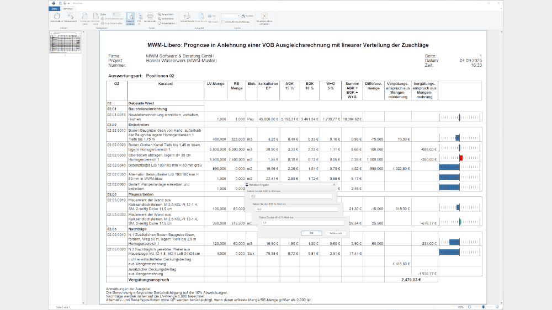Viewport: 552px width, 310px height.
Task: Click the blue bar in row 02.02.0040
Action: 449,167
